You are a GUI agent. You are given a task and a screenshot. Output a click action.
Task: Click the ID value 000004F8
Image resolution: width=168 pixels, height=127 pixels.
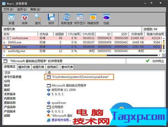coord(104,42)
